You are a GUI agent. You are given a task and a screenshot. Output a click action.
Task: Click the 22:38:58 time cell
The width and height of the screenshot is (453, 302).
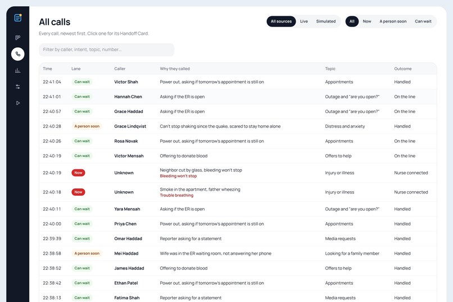[x=52, y=254]
